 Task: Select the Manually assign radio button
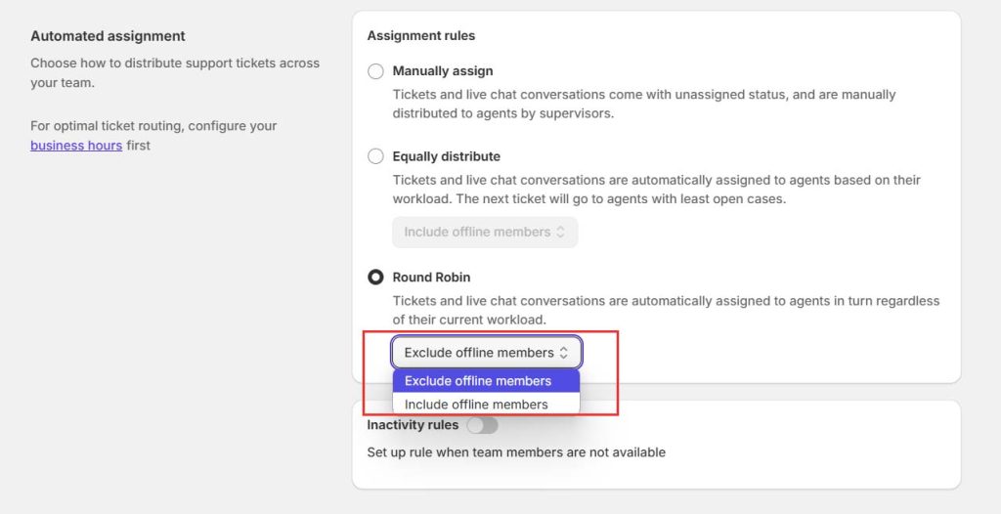[x=375, y=71]
